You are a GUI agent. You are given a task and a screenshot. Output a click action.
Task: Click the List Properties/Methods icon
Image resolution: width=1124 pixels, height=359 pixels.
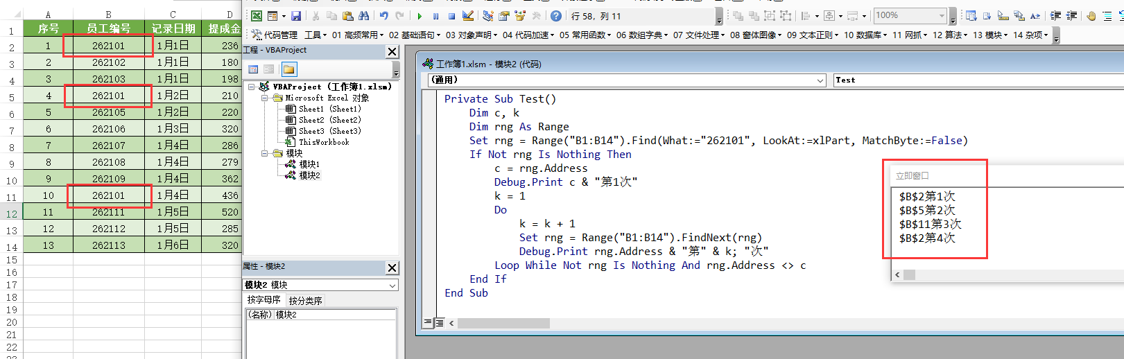971,16
